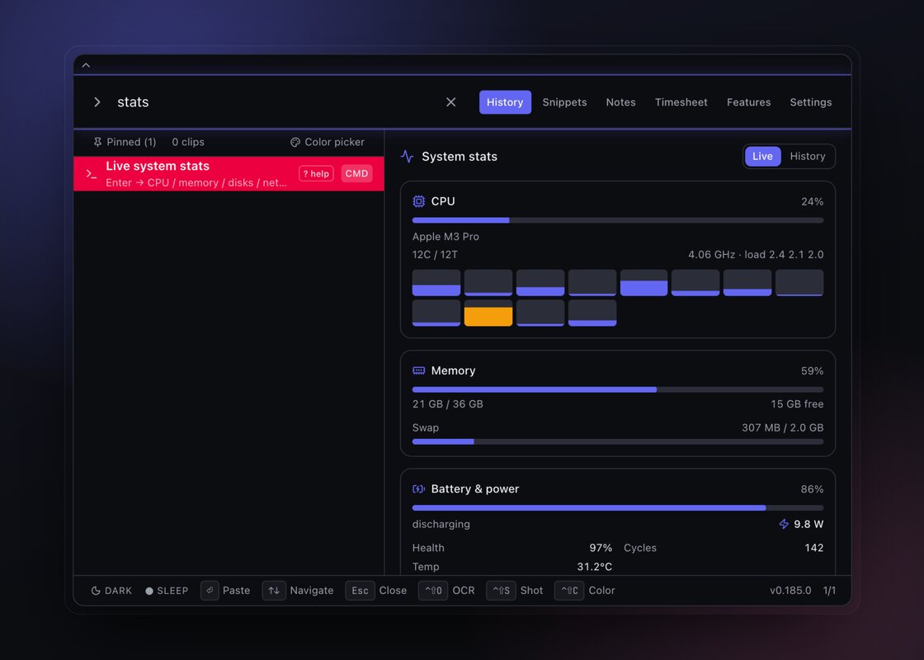
Task: Click the Memory module icon
Action: point(418,370)
